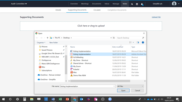Open the calendar icon in top navbar

coord(137,4)
